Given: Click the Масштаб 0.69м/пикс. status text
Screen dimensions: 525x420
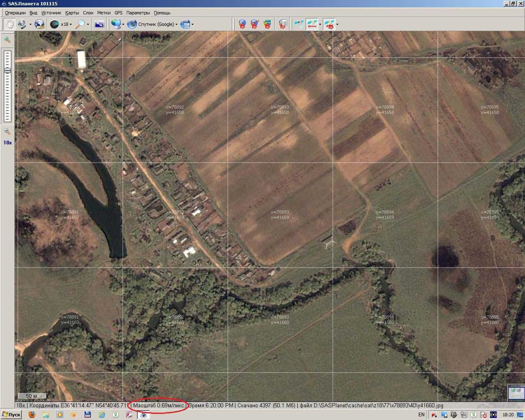Looking at the screenshot, I should click(159, 405).
